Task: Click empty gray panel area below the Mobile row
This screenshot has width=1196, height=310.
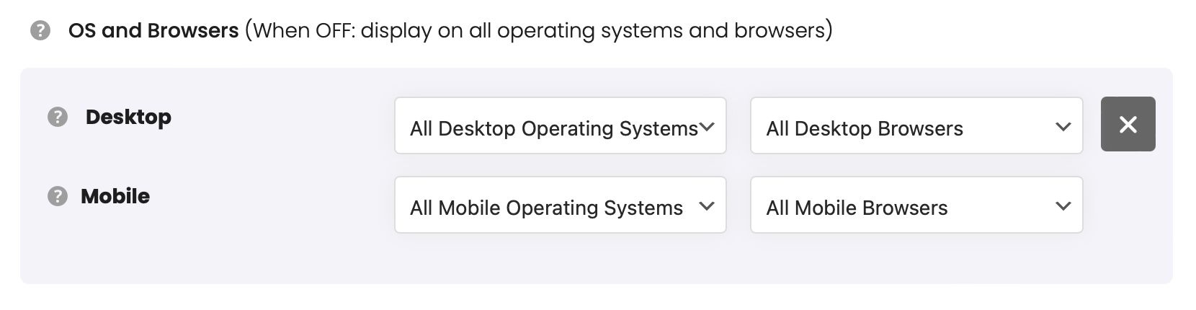Action: [x=597, y=258]
